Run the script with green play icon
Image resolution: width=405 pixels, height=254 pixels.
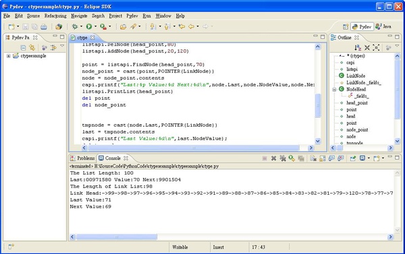pos(89,26)
